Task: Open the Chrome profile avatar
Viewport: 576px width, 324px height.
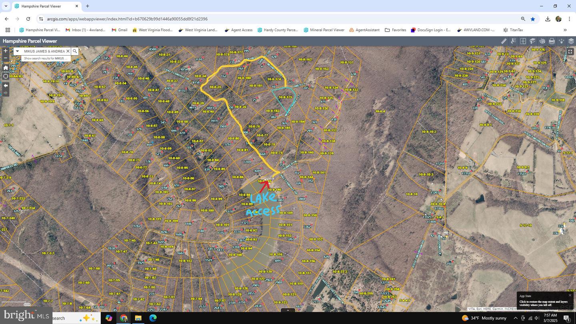Action: (x=558, y=19)
